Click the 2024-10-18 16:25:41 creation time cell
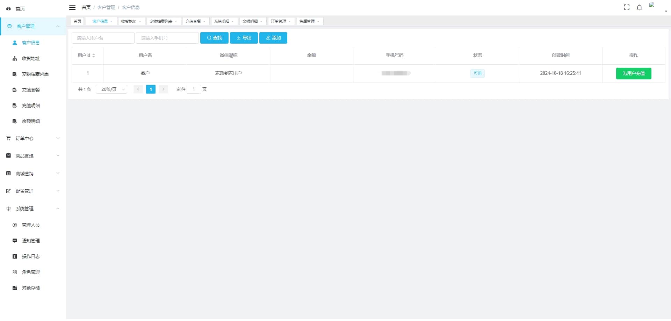The height and width of the screenshot is (321, 671). [561, 73]
